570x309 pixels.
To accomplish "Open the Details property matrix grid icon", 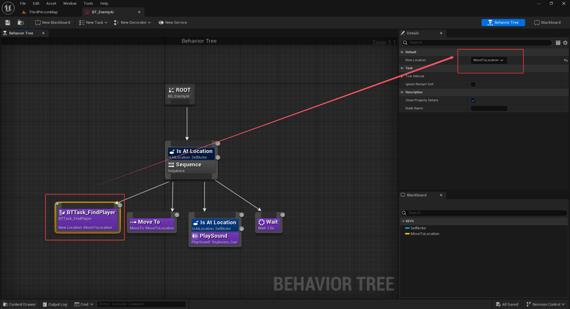I will click(558, 43).
